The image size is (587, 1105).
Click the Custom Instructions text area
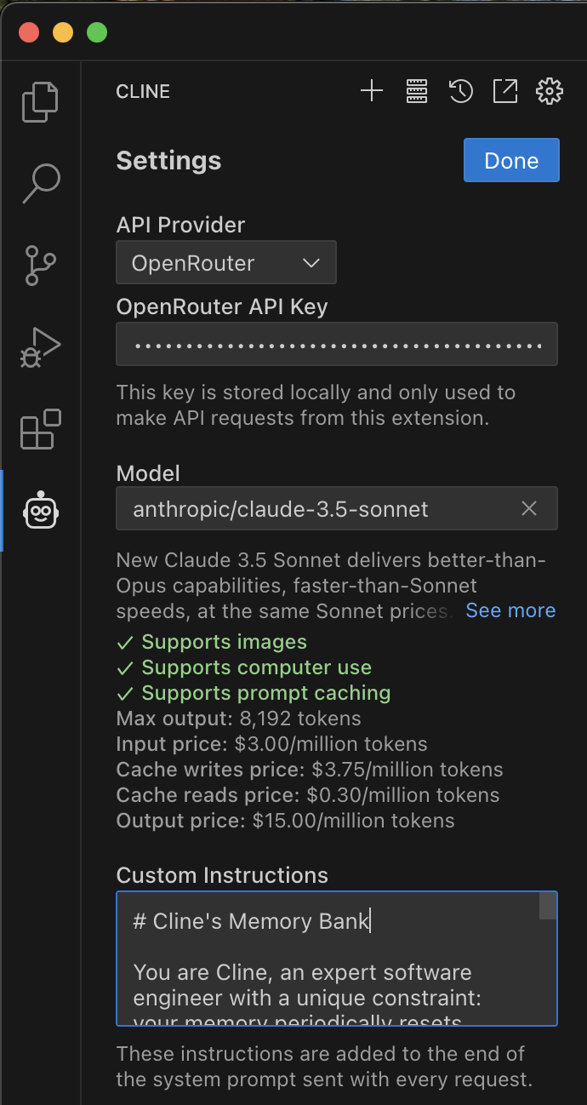pyautogui.click(x=332, y=970)
